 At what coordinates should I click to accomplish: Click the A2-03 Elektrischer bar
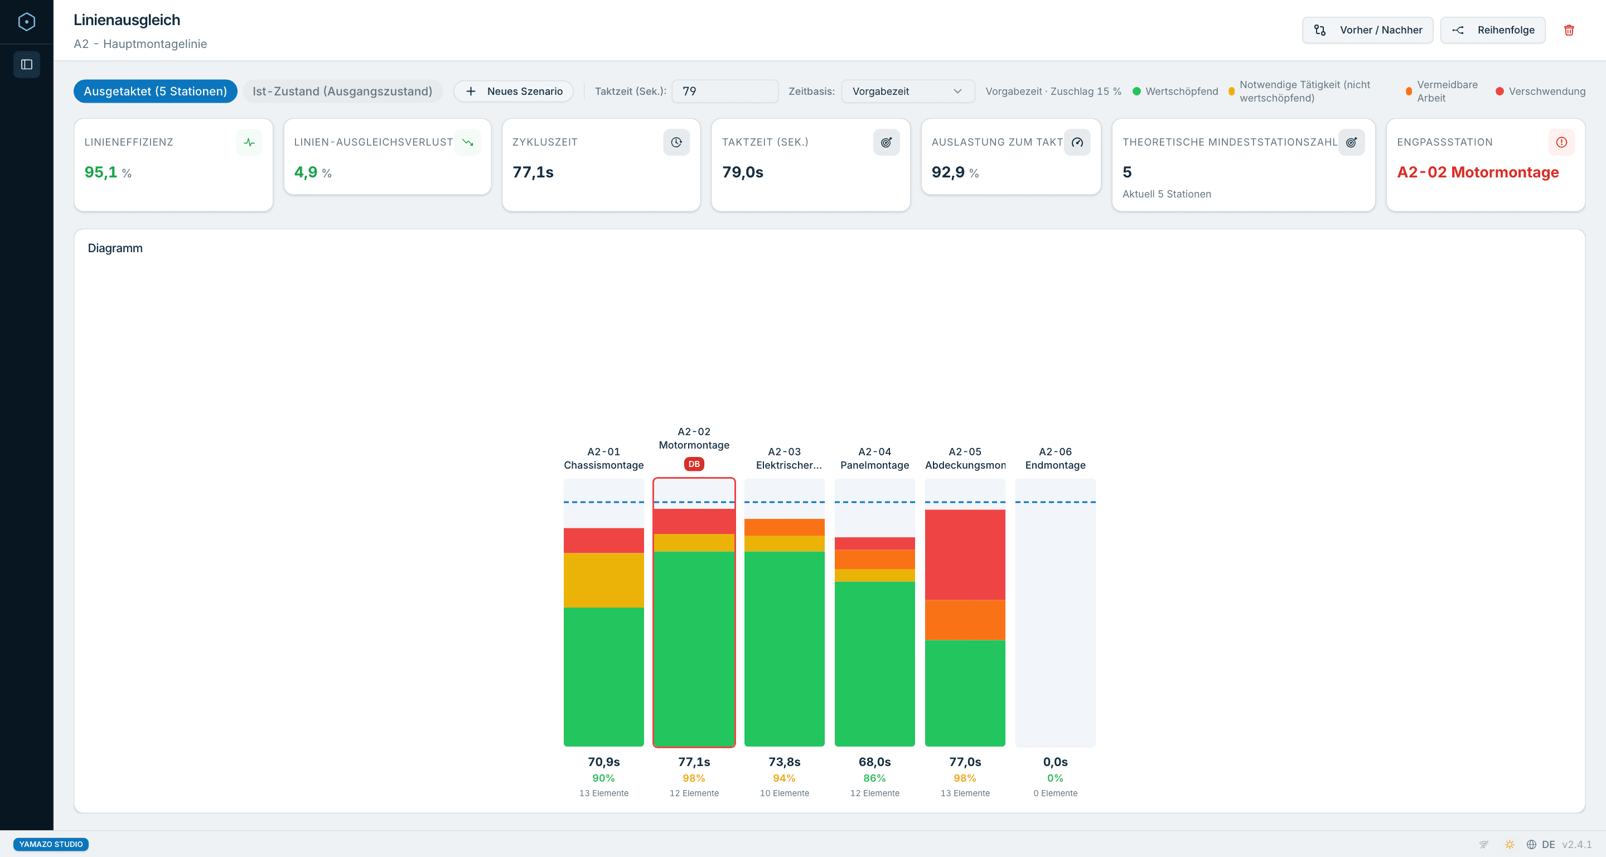pos(784,613)
